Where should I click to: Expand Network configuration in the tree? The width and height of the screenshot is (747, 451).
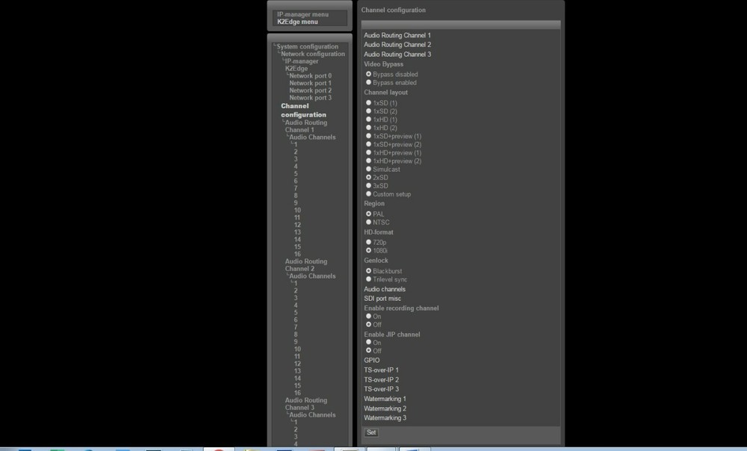pyautogui.click(x=312, y=54)
